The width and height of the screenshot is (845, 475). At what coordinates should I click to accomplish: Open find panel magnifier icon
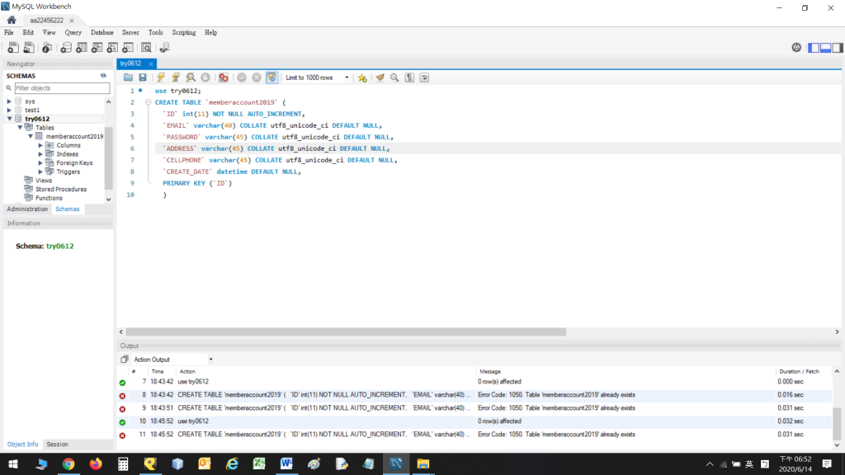click(x=394, y=78)
